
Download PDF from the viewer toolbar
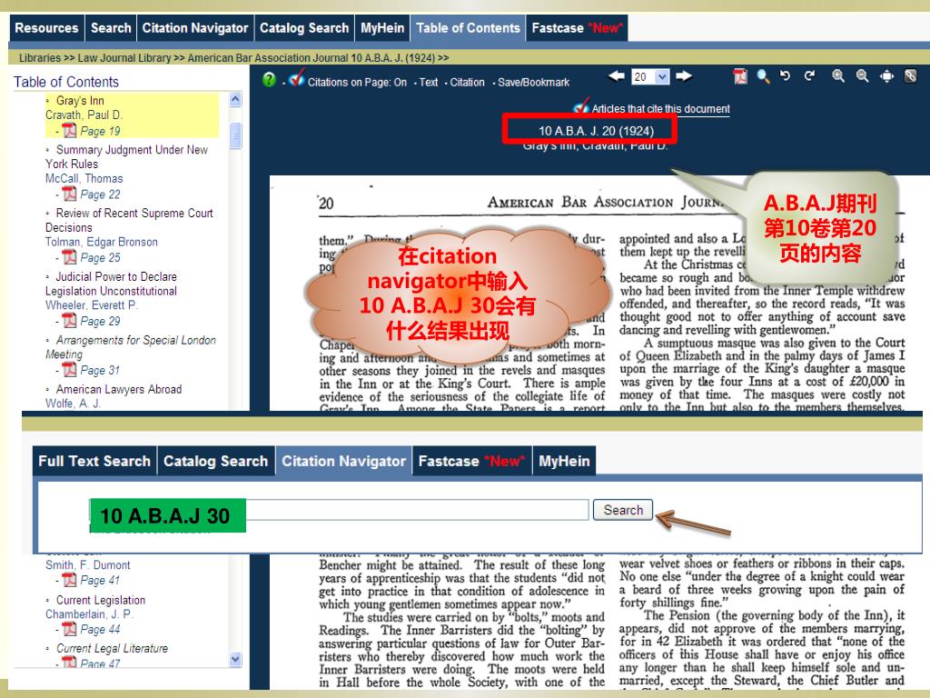click(x=739, y=76)
